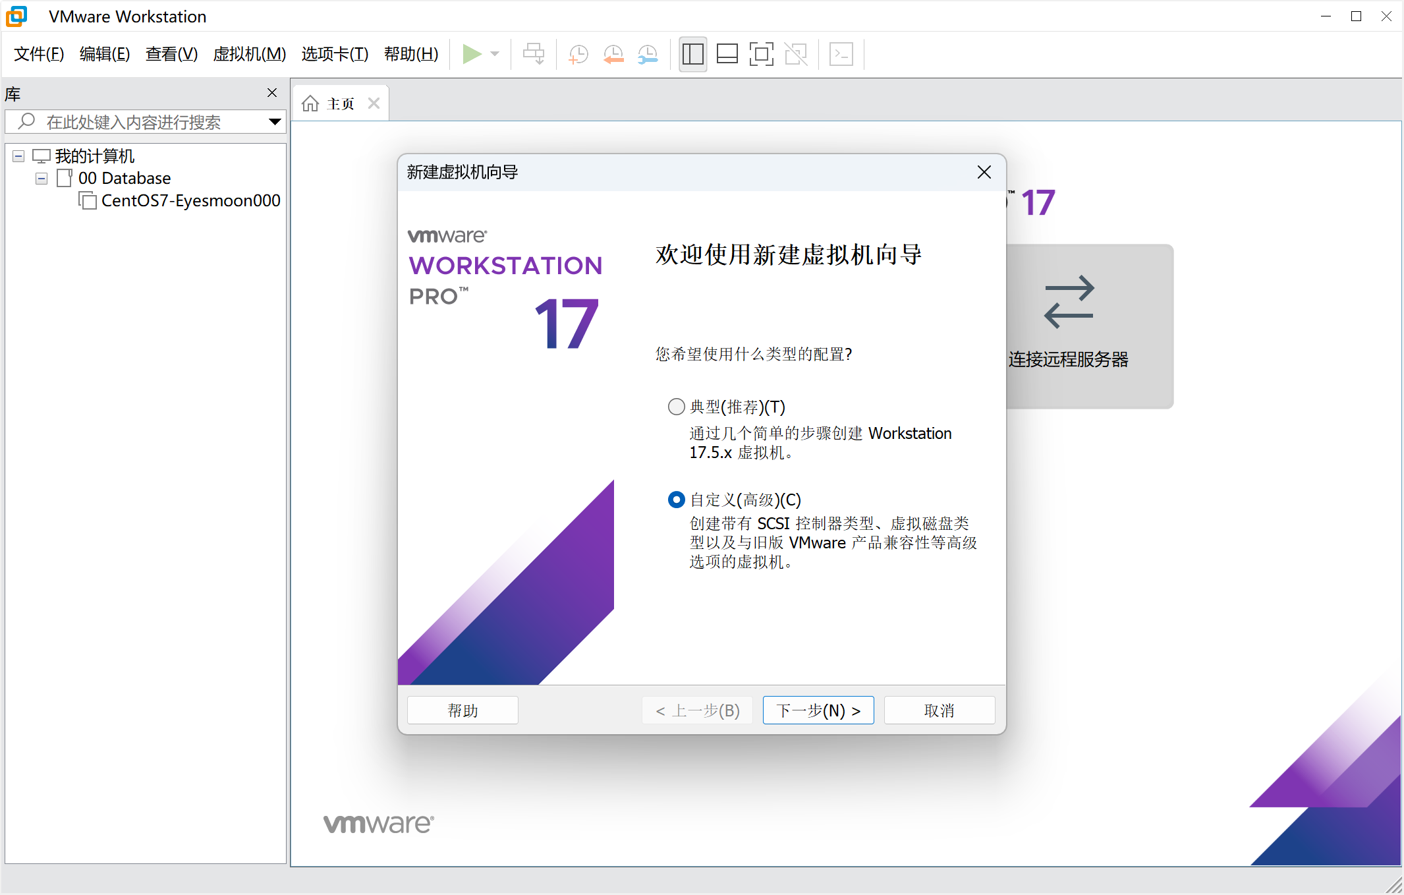Click the VMware Workstation app logo icon

(x=16, y=16)
